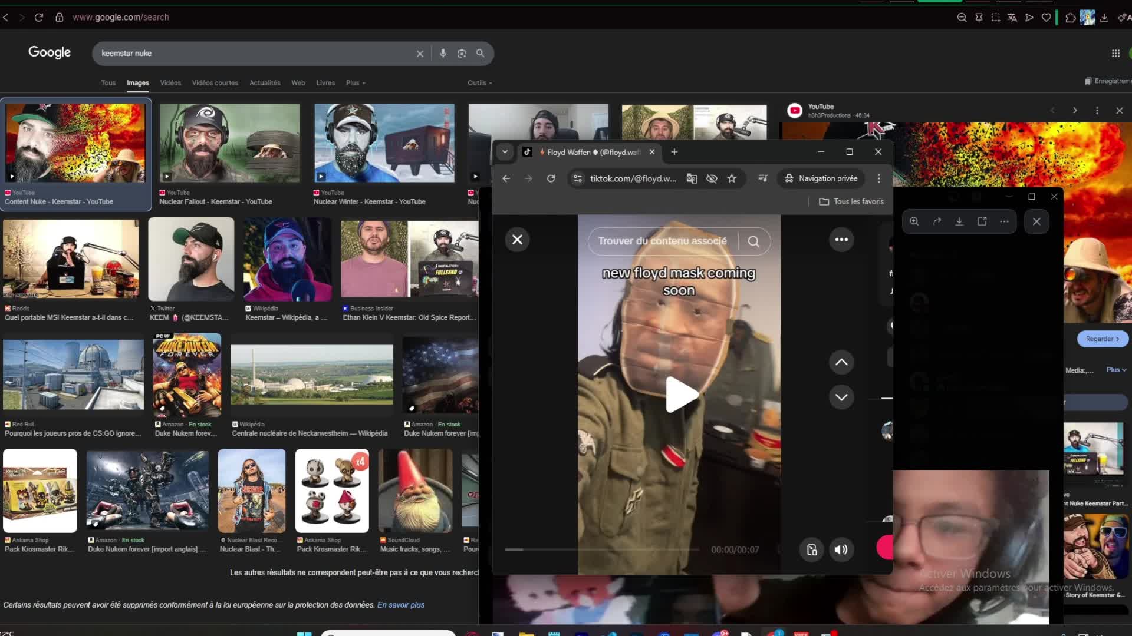Expand the Outils dropdown
This screenshot has width=1132, height=636.
pos(479,83)
